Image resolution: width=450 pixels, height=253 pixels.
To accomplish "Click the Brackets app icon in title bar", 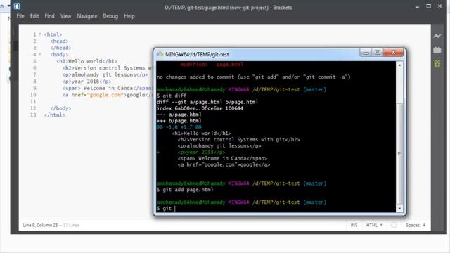I will [17, 6].
